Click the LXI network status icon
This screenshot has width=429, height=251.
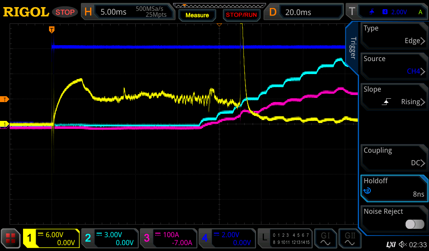(390, 244)
